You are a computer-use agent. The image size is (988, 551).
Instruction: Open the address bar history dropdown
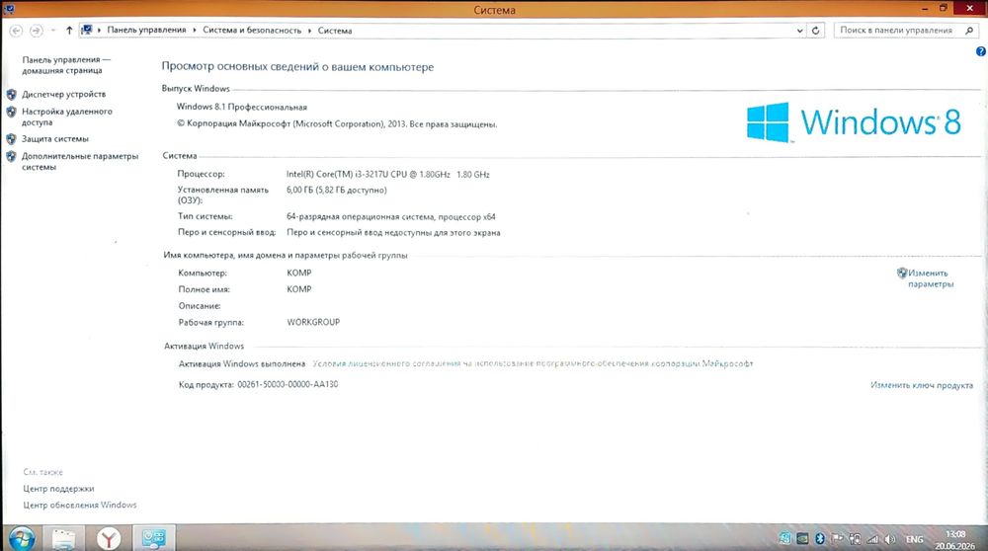click(799, 31)
